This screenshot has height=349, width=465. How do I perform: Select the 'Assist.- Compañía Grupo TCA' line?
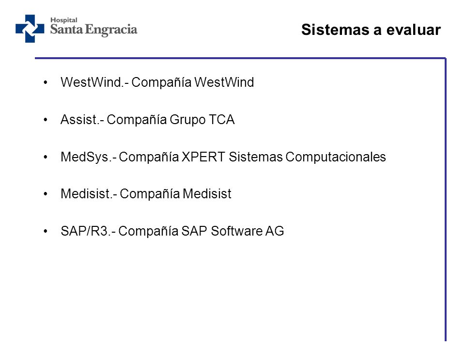147,120
